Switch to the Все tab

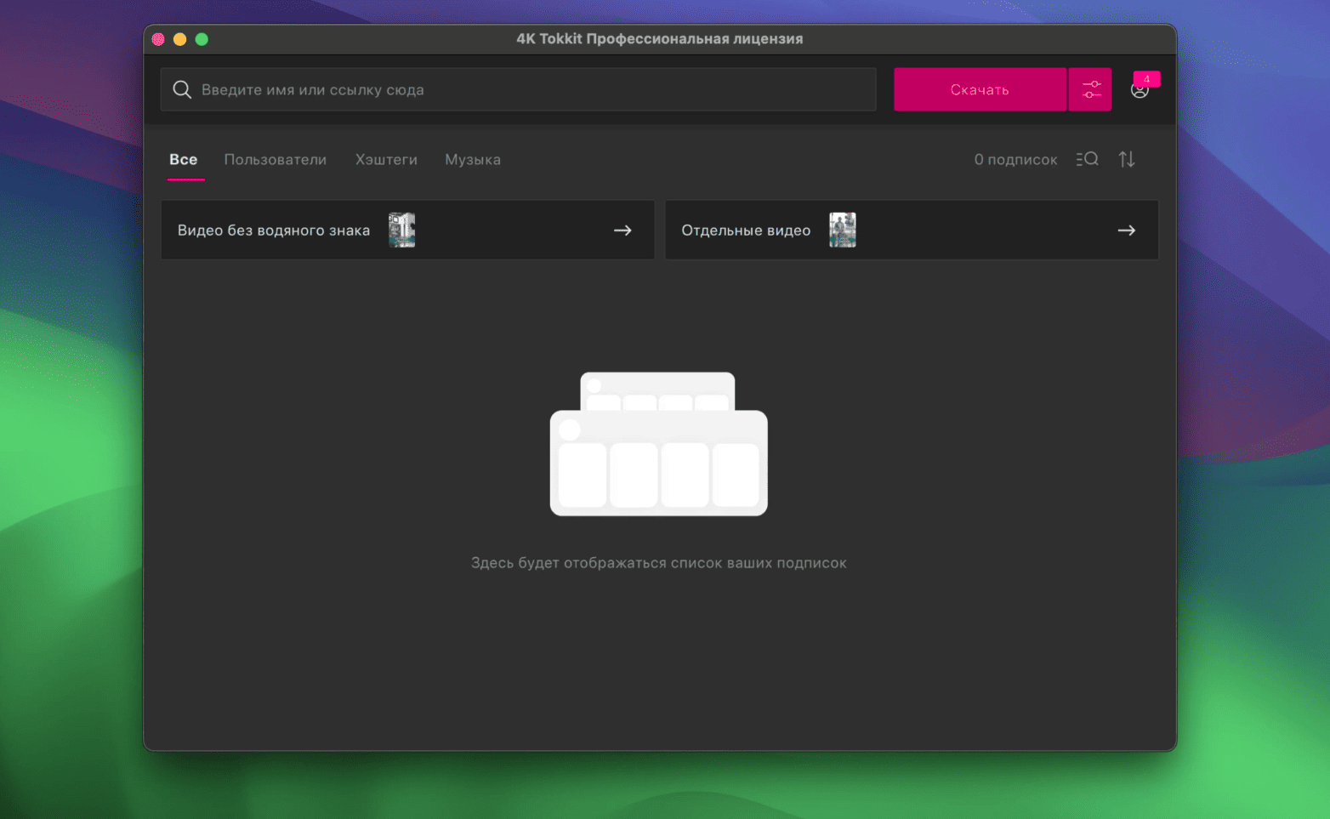click(x=184, y=160)
